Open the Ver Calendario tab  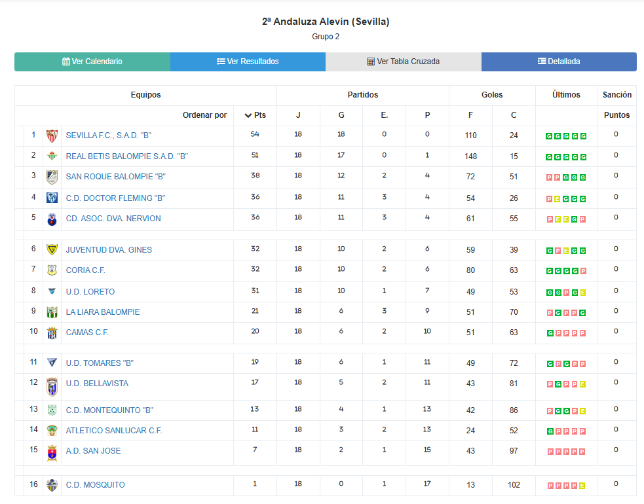pos(92,62)
